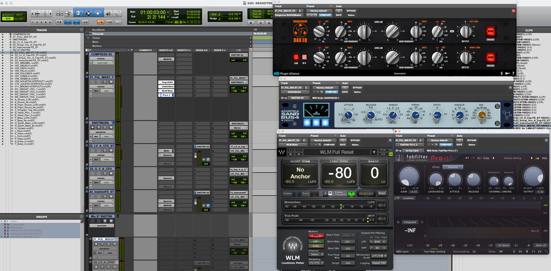The image size is (551, 271).
Task: Open the Grid value dropdown
Action: [240, 14]
